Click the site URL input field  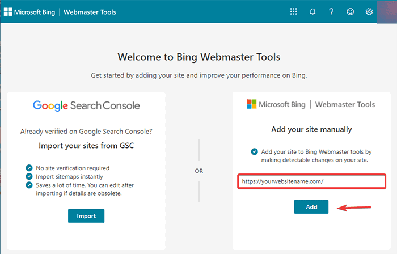point(311,182)
